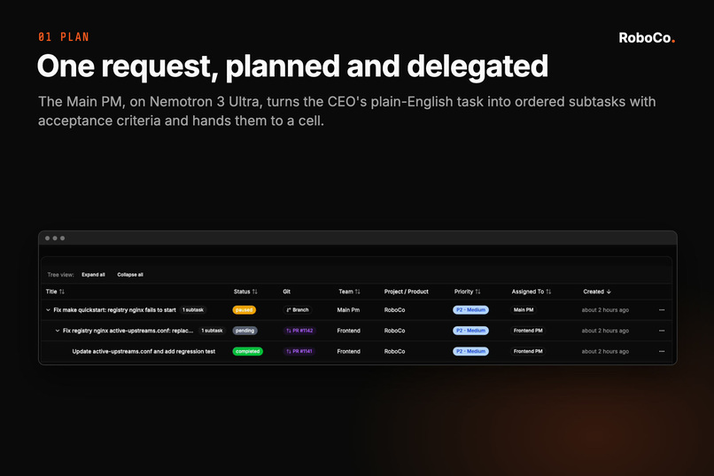Screen dimensions: 714x476
Task: Select 'Fix registry nginx active-upstreams.conf: replac...' title
Action: (x=128, y=331)
